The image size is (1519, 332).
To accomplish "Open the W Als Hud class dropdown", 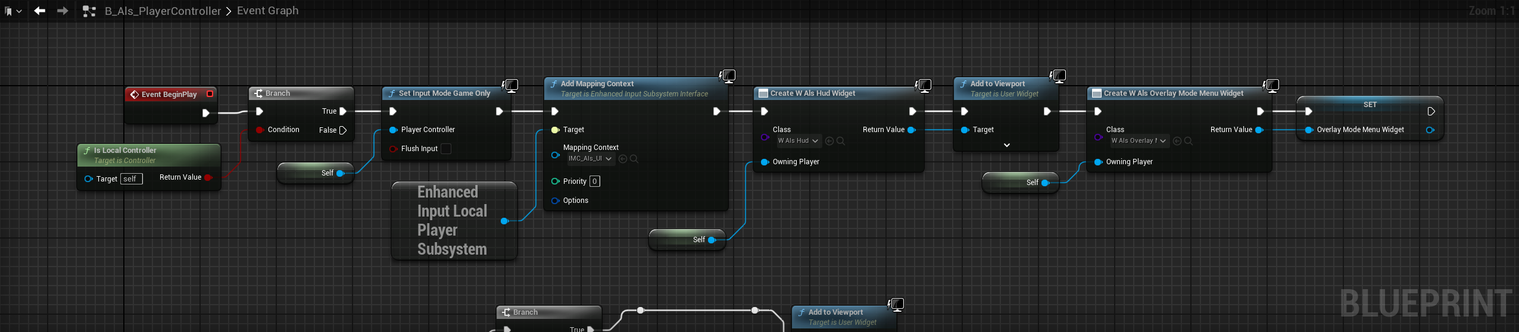I will tap(798, 141).
